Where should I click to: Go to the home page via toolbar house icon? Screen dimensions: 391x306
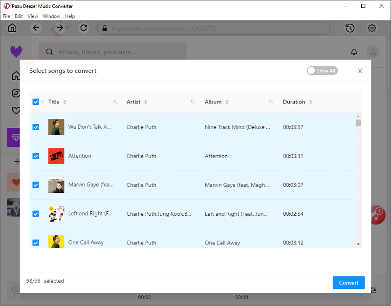(x=12, y=28)
